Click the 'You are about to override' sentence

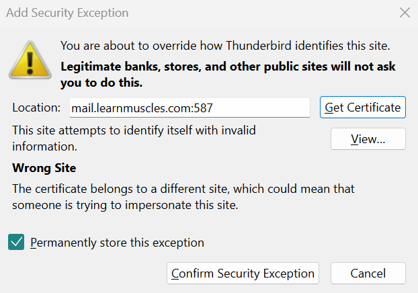225,46
